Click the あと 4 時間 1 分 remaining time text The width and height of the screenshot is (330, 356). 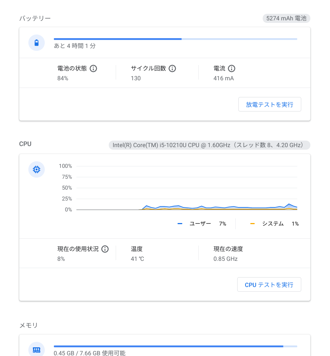[75, 46]
